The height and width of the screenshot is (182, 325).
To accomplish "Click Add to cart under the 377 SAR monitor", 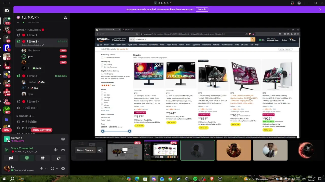I will tap(139, 126).
